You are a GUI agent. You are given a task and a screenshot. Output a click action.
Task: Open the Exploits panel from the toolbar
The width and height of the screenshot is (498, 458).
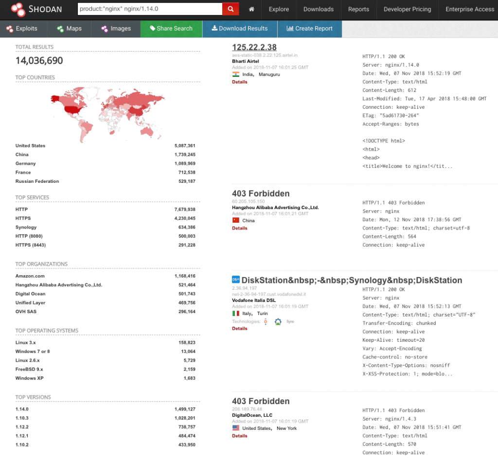point(23,29)
